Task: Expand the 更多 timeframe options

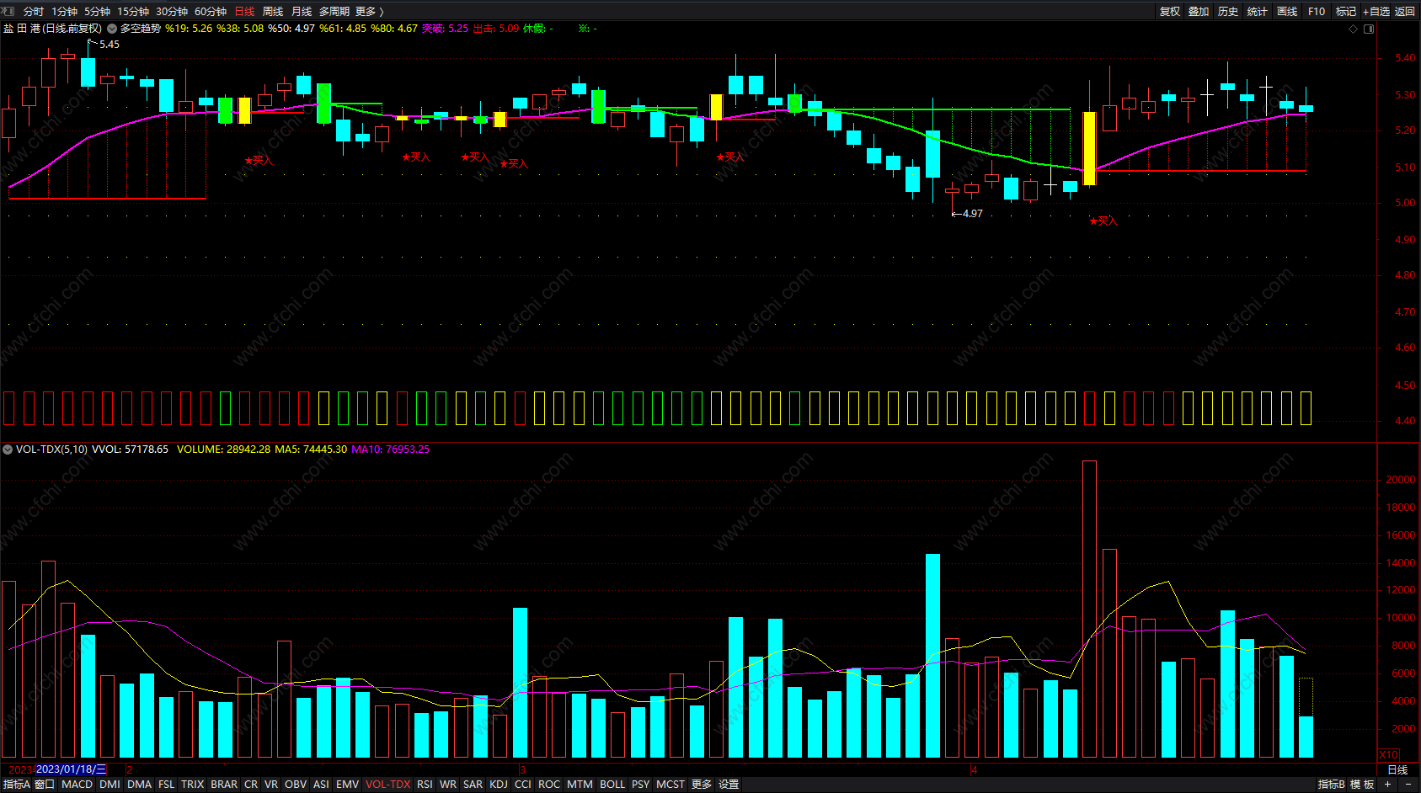Action: click(x=369, y=11)
